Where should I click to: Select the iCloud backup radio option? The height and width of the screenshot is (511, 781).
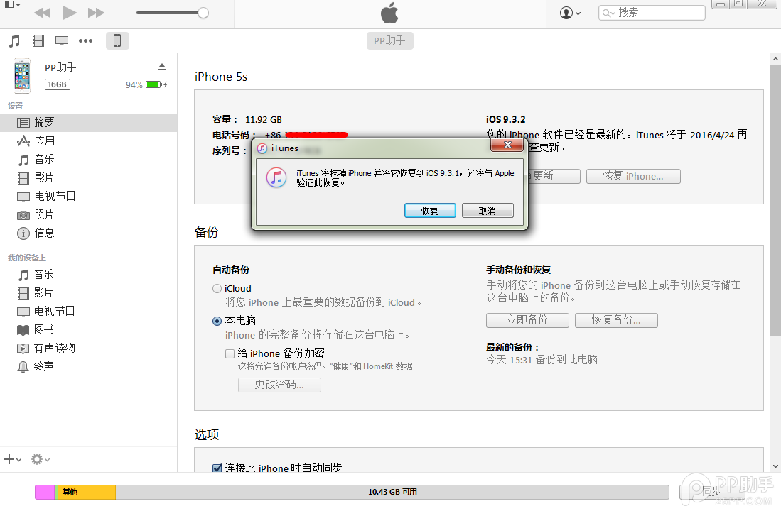(217, 288)
